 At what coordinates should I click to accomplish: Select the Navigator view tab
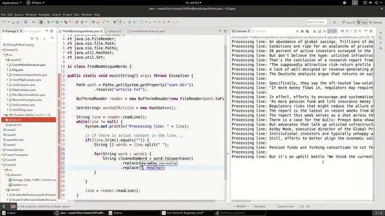34,31
